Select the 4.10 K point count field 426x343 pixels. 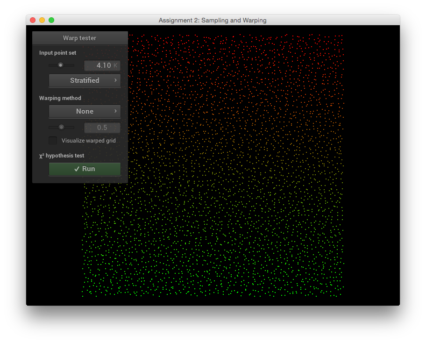click(102, 65)
